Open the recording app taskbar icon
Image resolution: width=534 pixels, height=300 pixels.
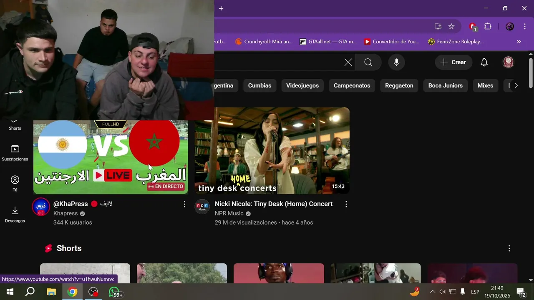click(x=93, y=292)
